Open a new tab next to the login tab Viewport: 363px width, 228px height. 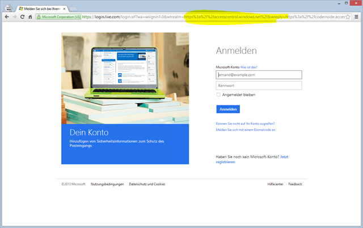(x=73, y=9)
